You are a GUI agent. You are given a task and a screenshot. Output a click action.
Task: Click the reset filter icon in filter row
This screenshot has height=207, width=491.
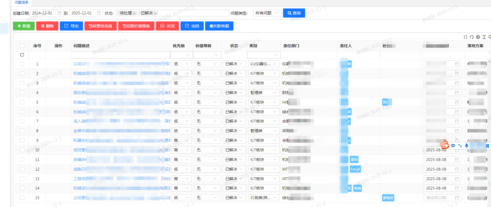(x=22, y=55)
